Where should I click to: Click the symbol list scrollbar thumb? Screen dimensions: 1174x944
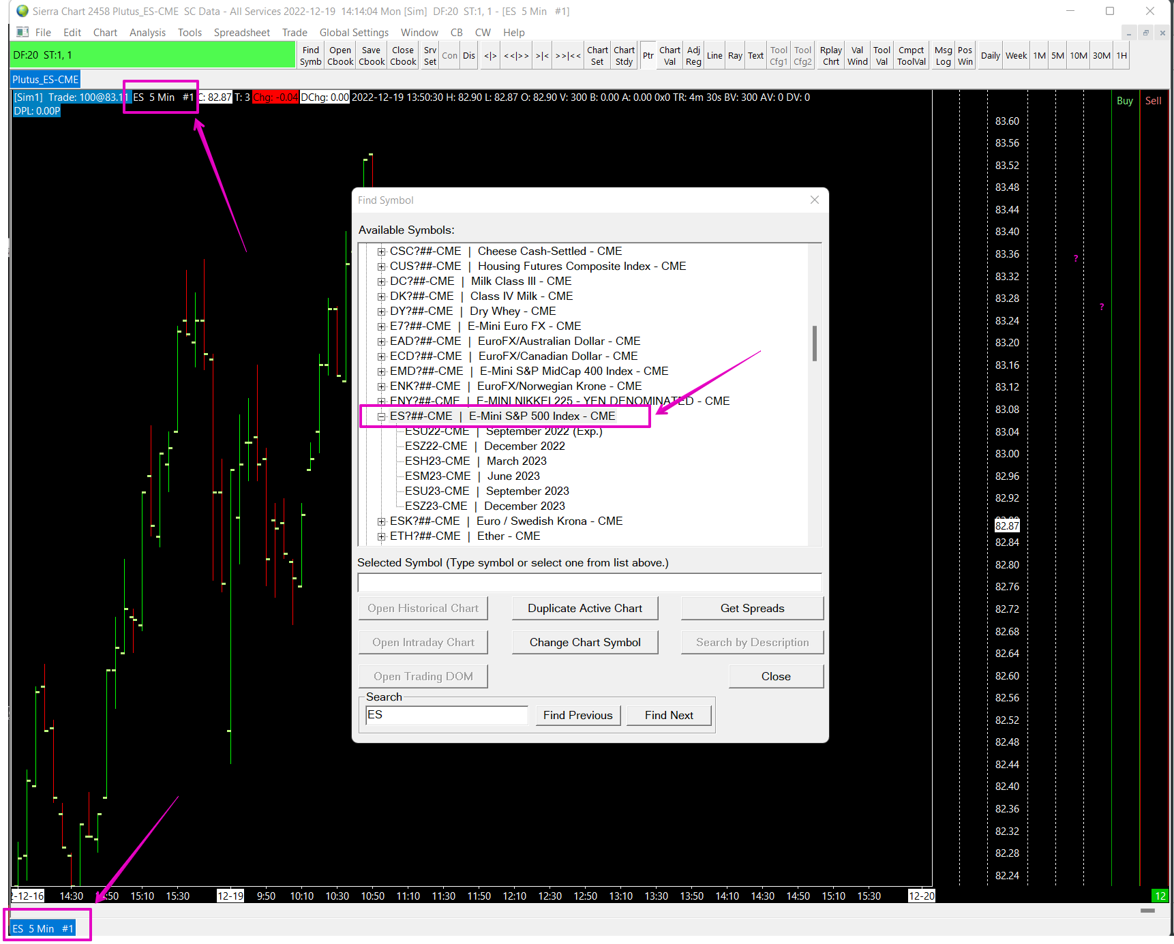click(x=815, y=344)
